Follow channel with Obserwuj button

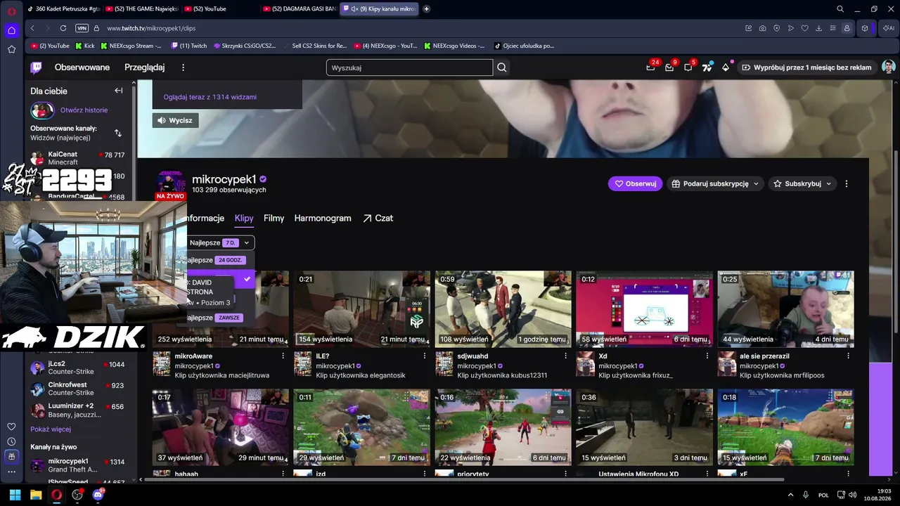pyautogui.click(x=635, y=183)
